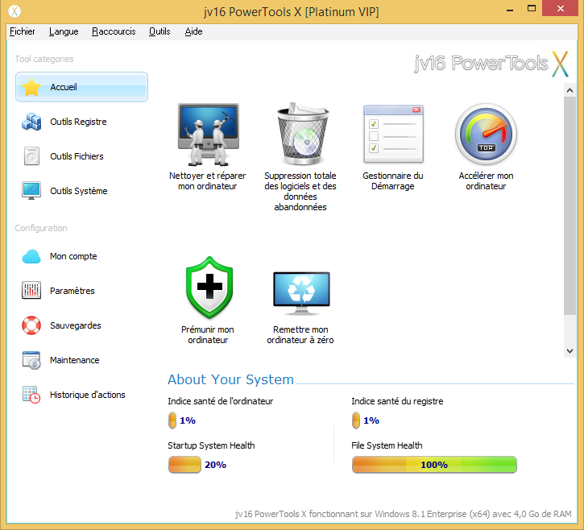Open the Gestionnaire du Démarrage checklist icon

393,134
